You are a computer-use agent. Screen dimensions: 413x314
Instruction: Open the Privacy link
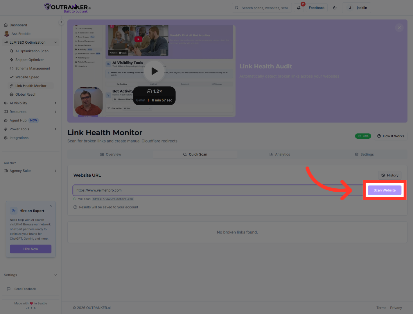pyautogui.click(x=396, y=308)
